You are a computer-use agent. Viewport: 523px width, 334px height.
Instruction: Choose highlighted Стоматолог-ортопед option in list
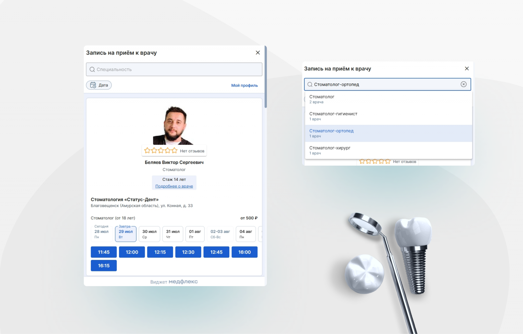(x=388, y=133)
